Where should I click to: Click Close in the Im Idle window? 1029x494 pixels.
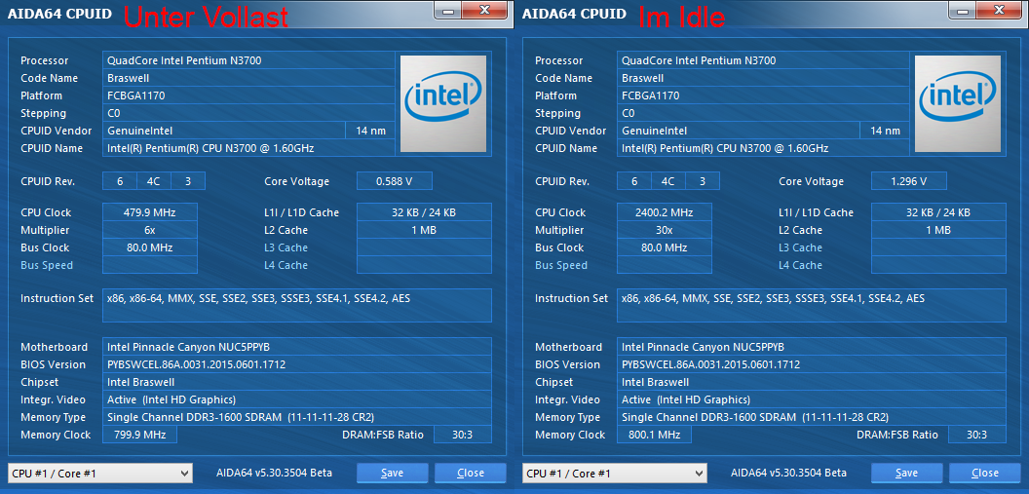tap(985, 473)
